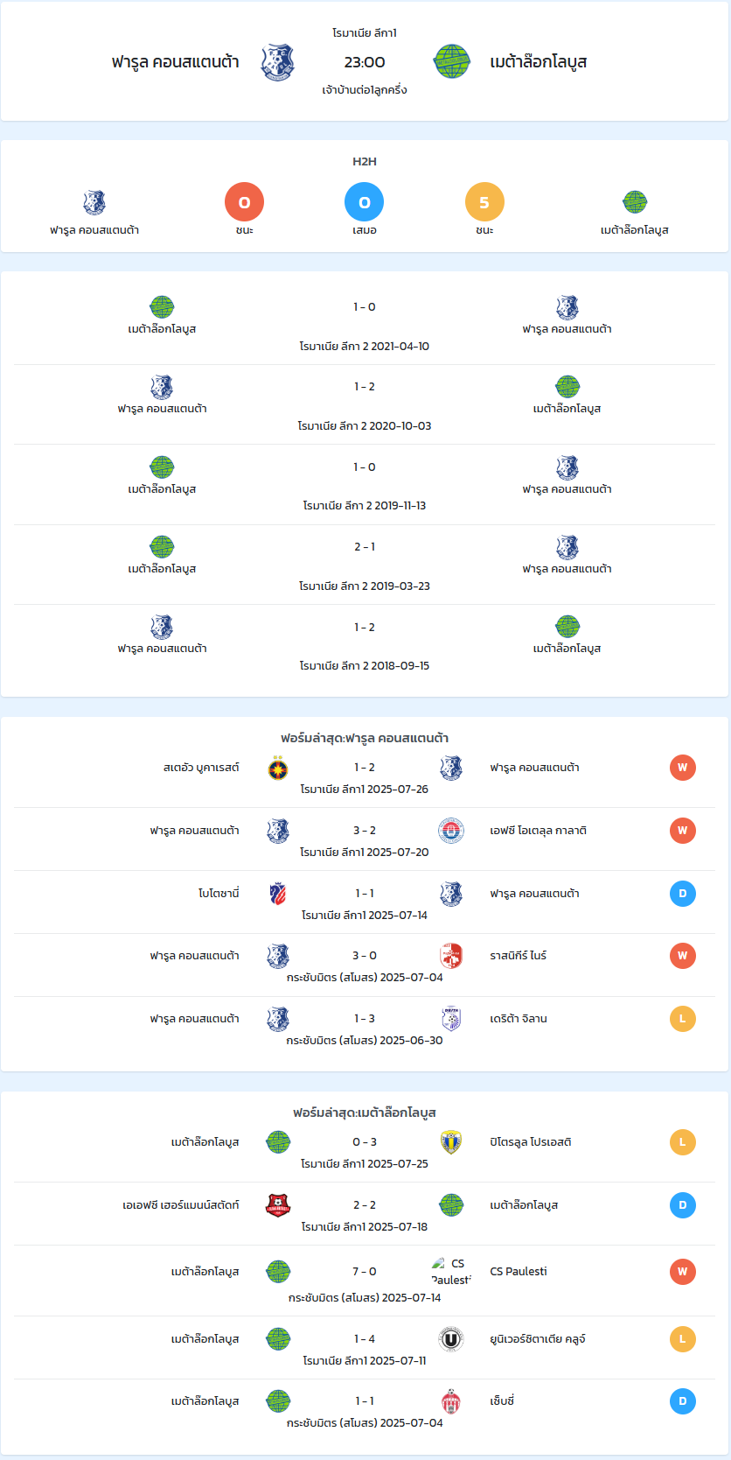Click the Otelul Galati club crest
The height and width of the screenshot is (1460, 731).
pyautogui.click(x=451, y=831)
